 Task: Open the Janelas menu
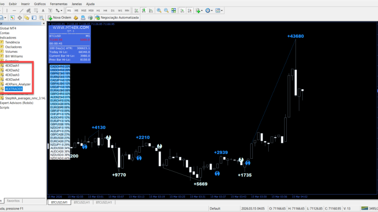click(77, 4)
